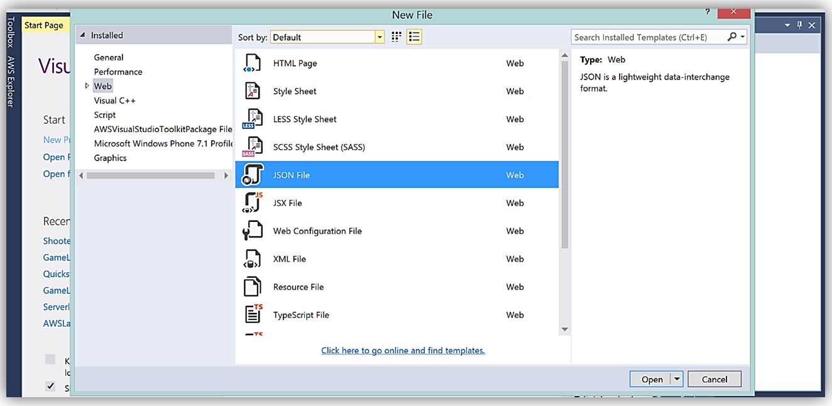The image size is (832, 406).
Task: Select Visual C++ in category tree
Action: (x=114, y=101)
